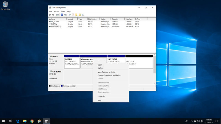Open File Explorer from the taskbar

coord(25,121)
